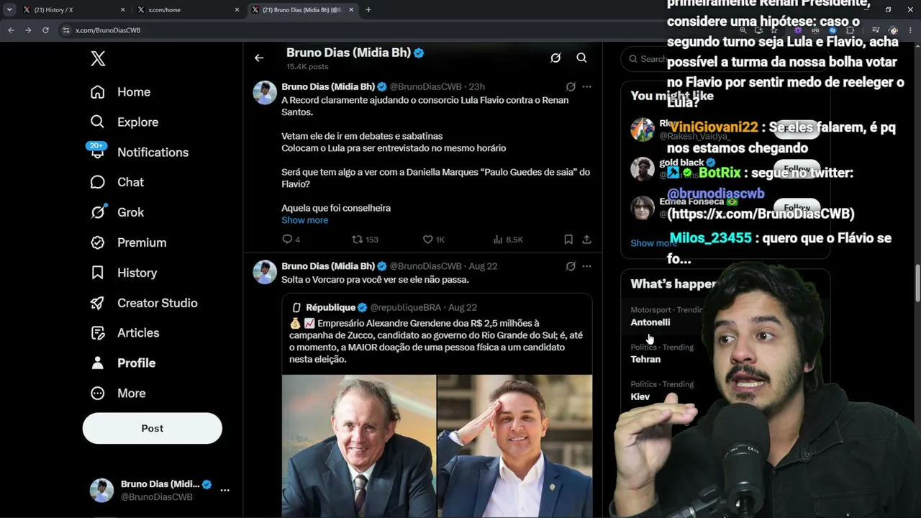Expand the More menu in the sidebar
The image size is (921, 518).
tap(117, 394)
